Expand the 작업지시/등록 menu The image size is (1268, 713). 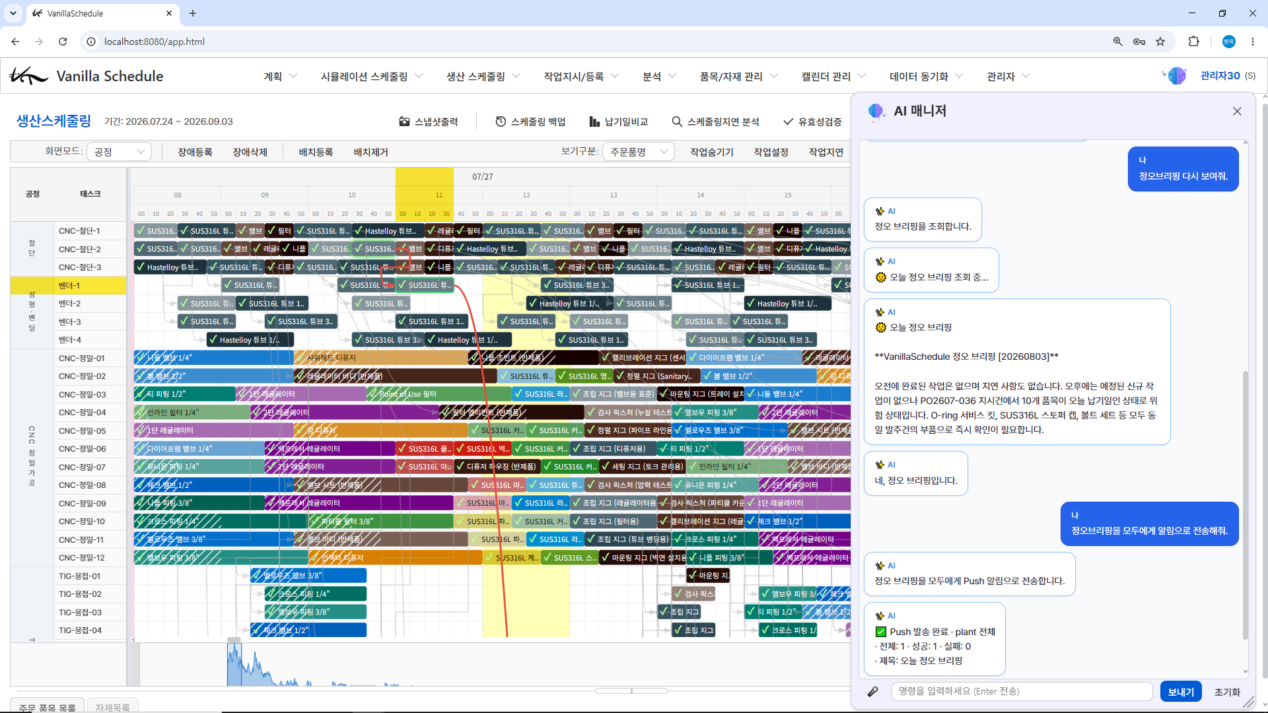(581, 77)
